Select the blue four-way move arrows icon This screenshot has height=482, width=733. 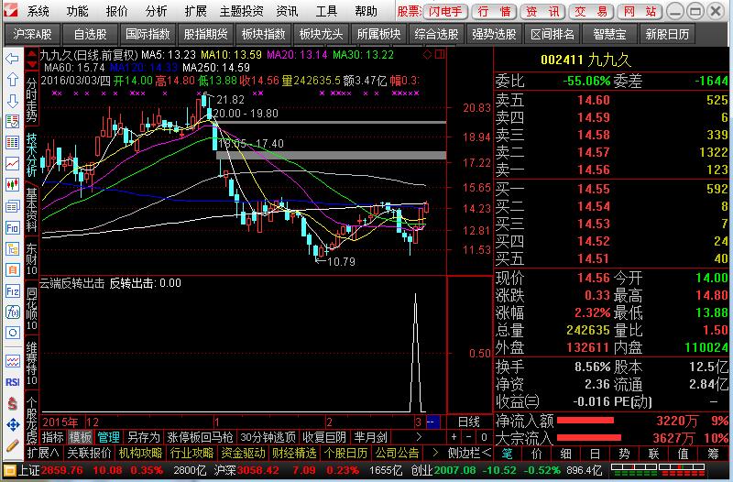pos(12,424)
